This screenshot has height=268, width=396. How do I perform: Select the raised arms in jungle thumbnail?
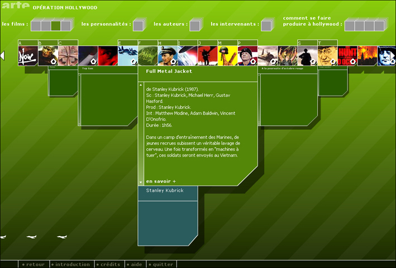point(288,56)
